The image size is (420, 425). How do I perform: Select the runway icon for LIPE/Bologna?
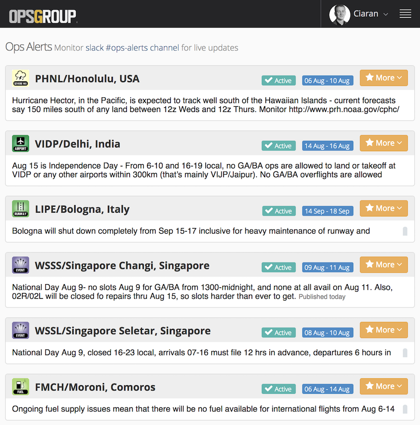tap(21, 209)
